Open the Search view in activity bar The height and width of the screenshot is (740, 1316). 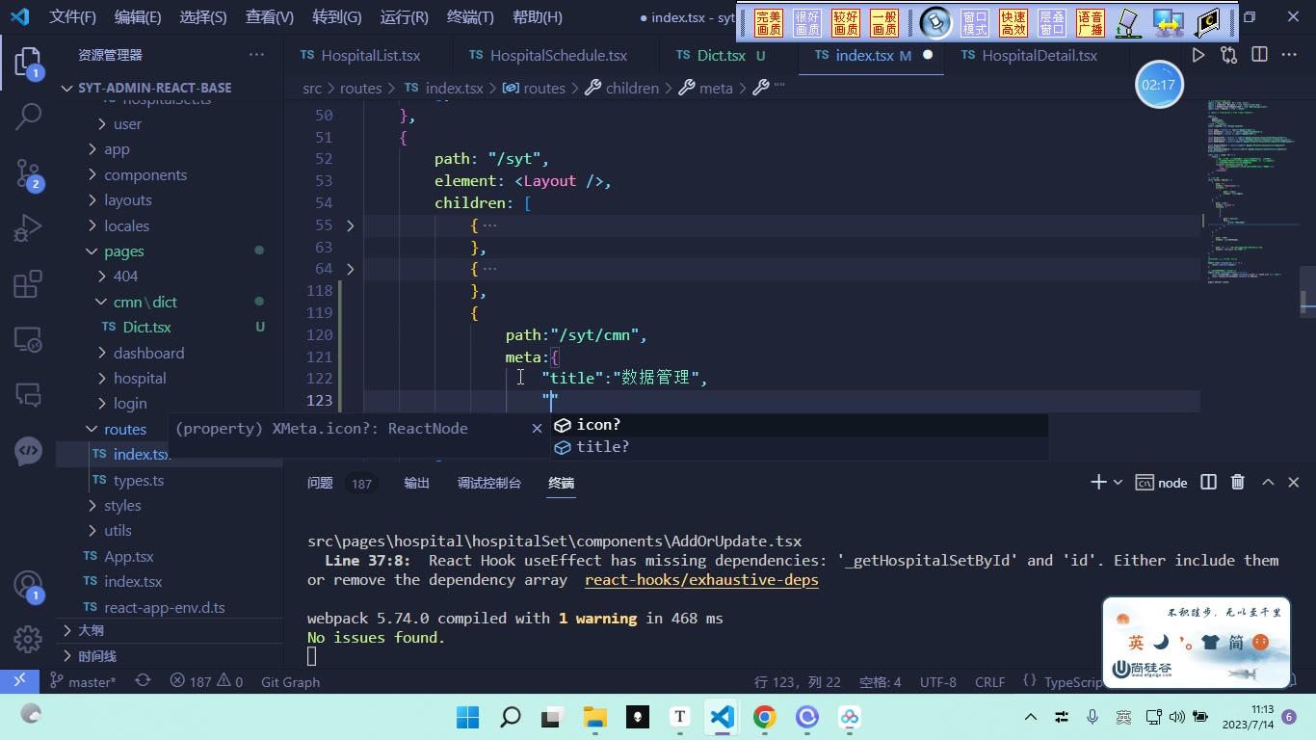pyautogui.click(x=28, y=117)
